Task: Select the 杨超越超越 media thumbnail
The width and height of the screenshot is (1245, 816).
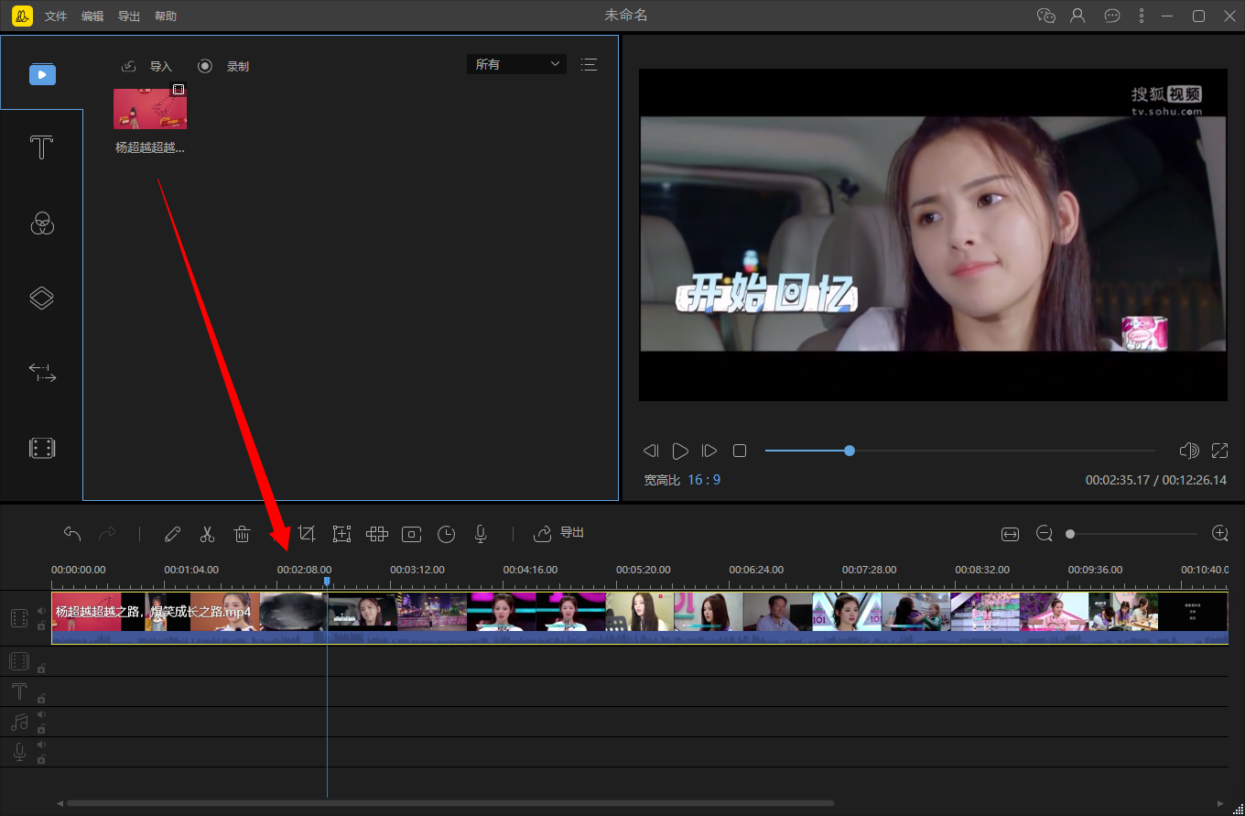Action: (x=150, y=109)
